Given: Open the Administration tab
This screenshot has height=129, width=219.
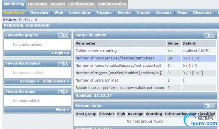Looking at the screenshot, I should pyautogui.click(x=112, y=4).
